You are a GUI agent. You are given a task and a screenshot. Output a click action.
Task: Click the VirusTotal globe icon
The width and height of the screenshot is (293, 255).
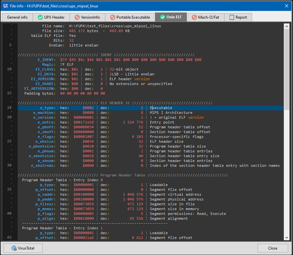tap(14, 248)
